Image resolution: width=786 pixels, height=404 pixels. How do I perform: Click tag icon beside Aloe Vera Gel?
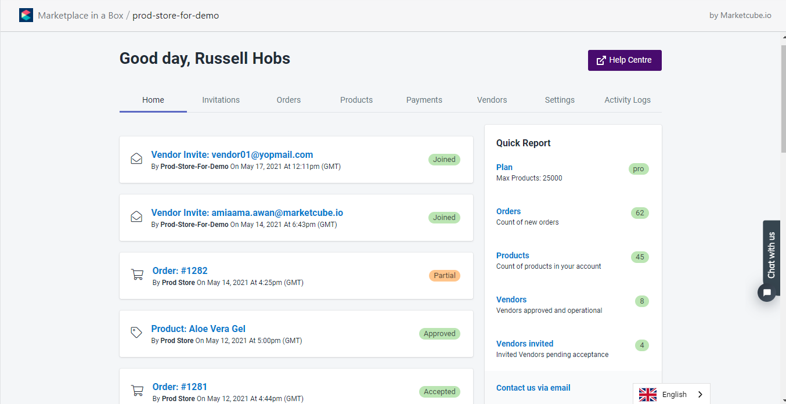(x=136, y=333)
